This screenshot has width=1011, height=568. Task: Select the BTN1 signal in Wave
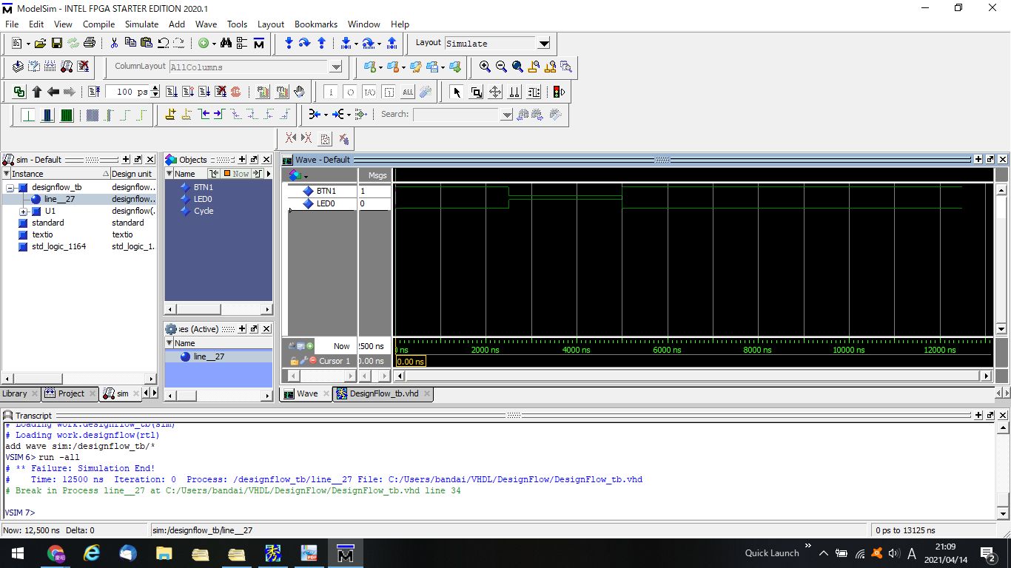(x=326, y=191)
